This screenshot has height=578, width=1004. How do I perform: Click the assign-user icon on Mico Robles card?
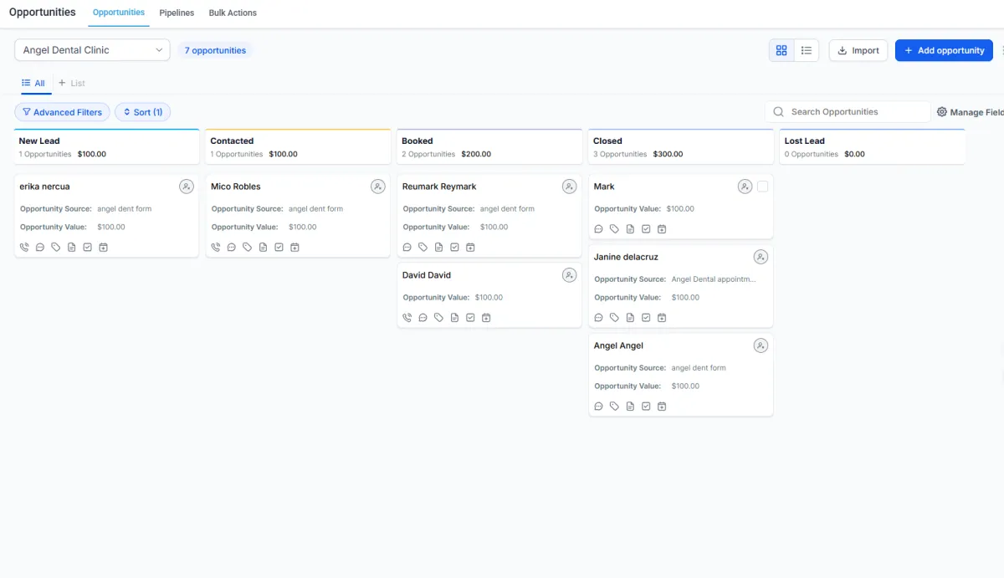pyautogui.click(x=378, y=187)
